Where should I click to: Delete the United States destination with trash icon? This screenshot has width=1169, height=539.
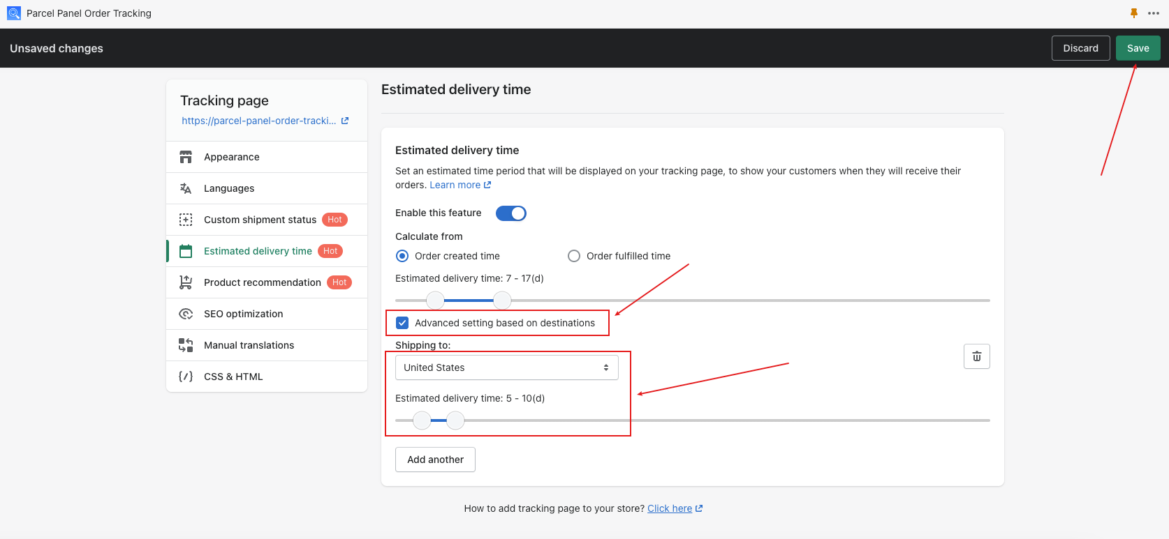coord(977,356)
